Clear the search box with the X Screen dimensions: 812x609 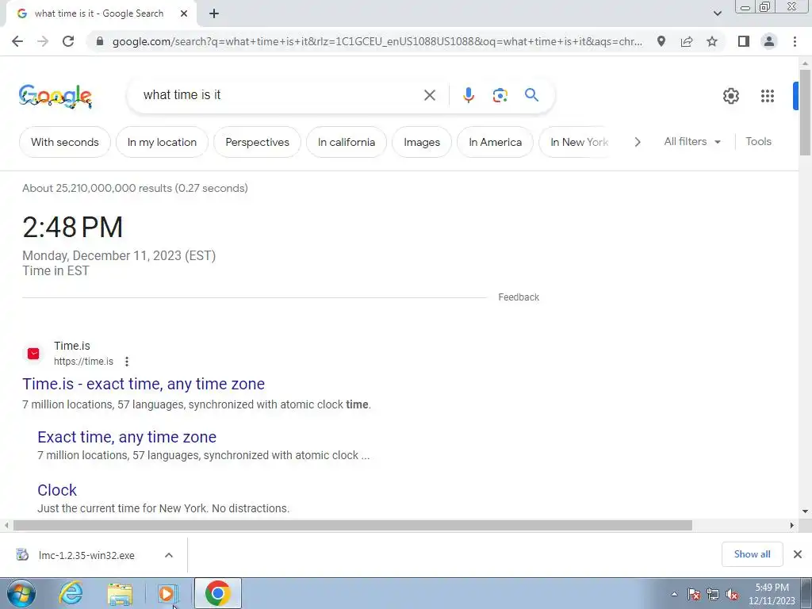click(429, 95)
